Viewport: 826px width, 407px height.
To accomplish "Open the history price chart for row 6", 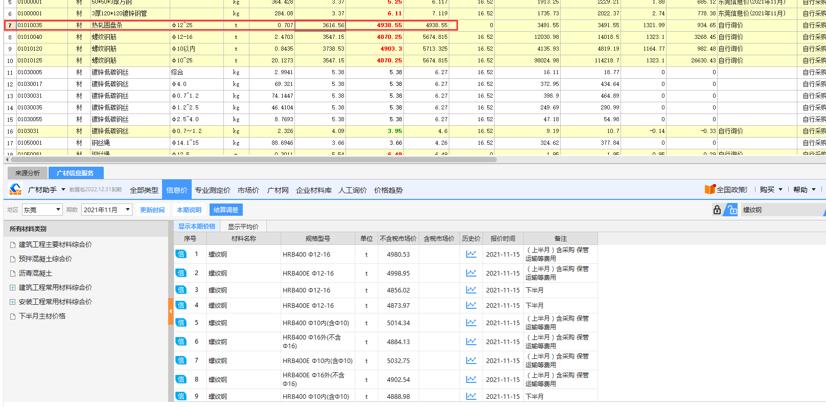I will [x=471, y=342].
